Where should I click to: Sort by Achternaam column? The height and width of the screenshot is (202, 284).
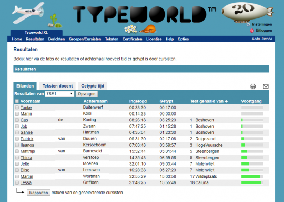[95, 101]
